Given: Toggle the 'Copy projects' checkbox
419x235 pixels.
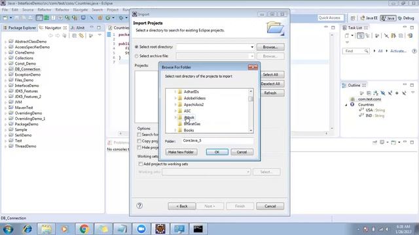Looking at the screenshot, I should (x=139, y=141).
